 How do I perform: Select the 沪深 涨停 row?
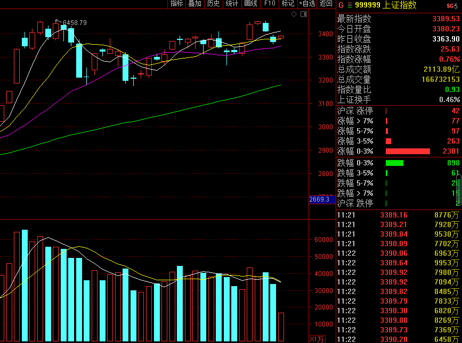click(399, 111)
